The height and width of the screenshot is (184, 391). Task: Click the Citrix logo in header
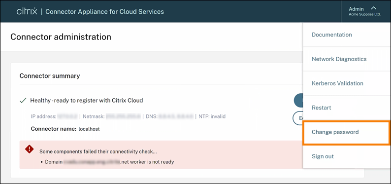coord(27,11)
